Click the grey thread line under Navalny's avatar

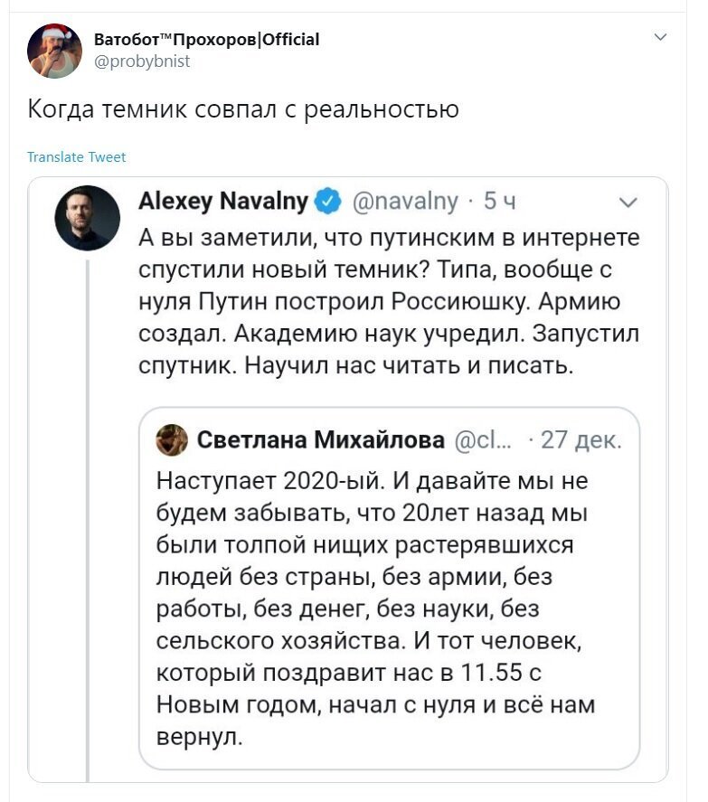click(x=88, y=521)
